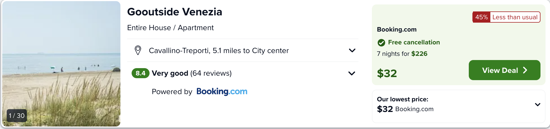
Task: Click the arrow icon on View Deal
Action: (x=525, y=70)
